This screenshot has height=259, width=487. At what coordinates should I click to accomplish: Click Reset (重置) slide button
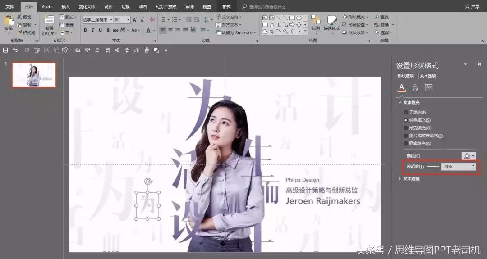click(x=66, y=24)
